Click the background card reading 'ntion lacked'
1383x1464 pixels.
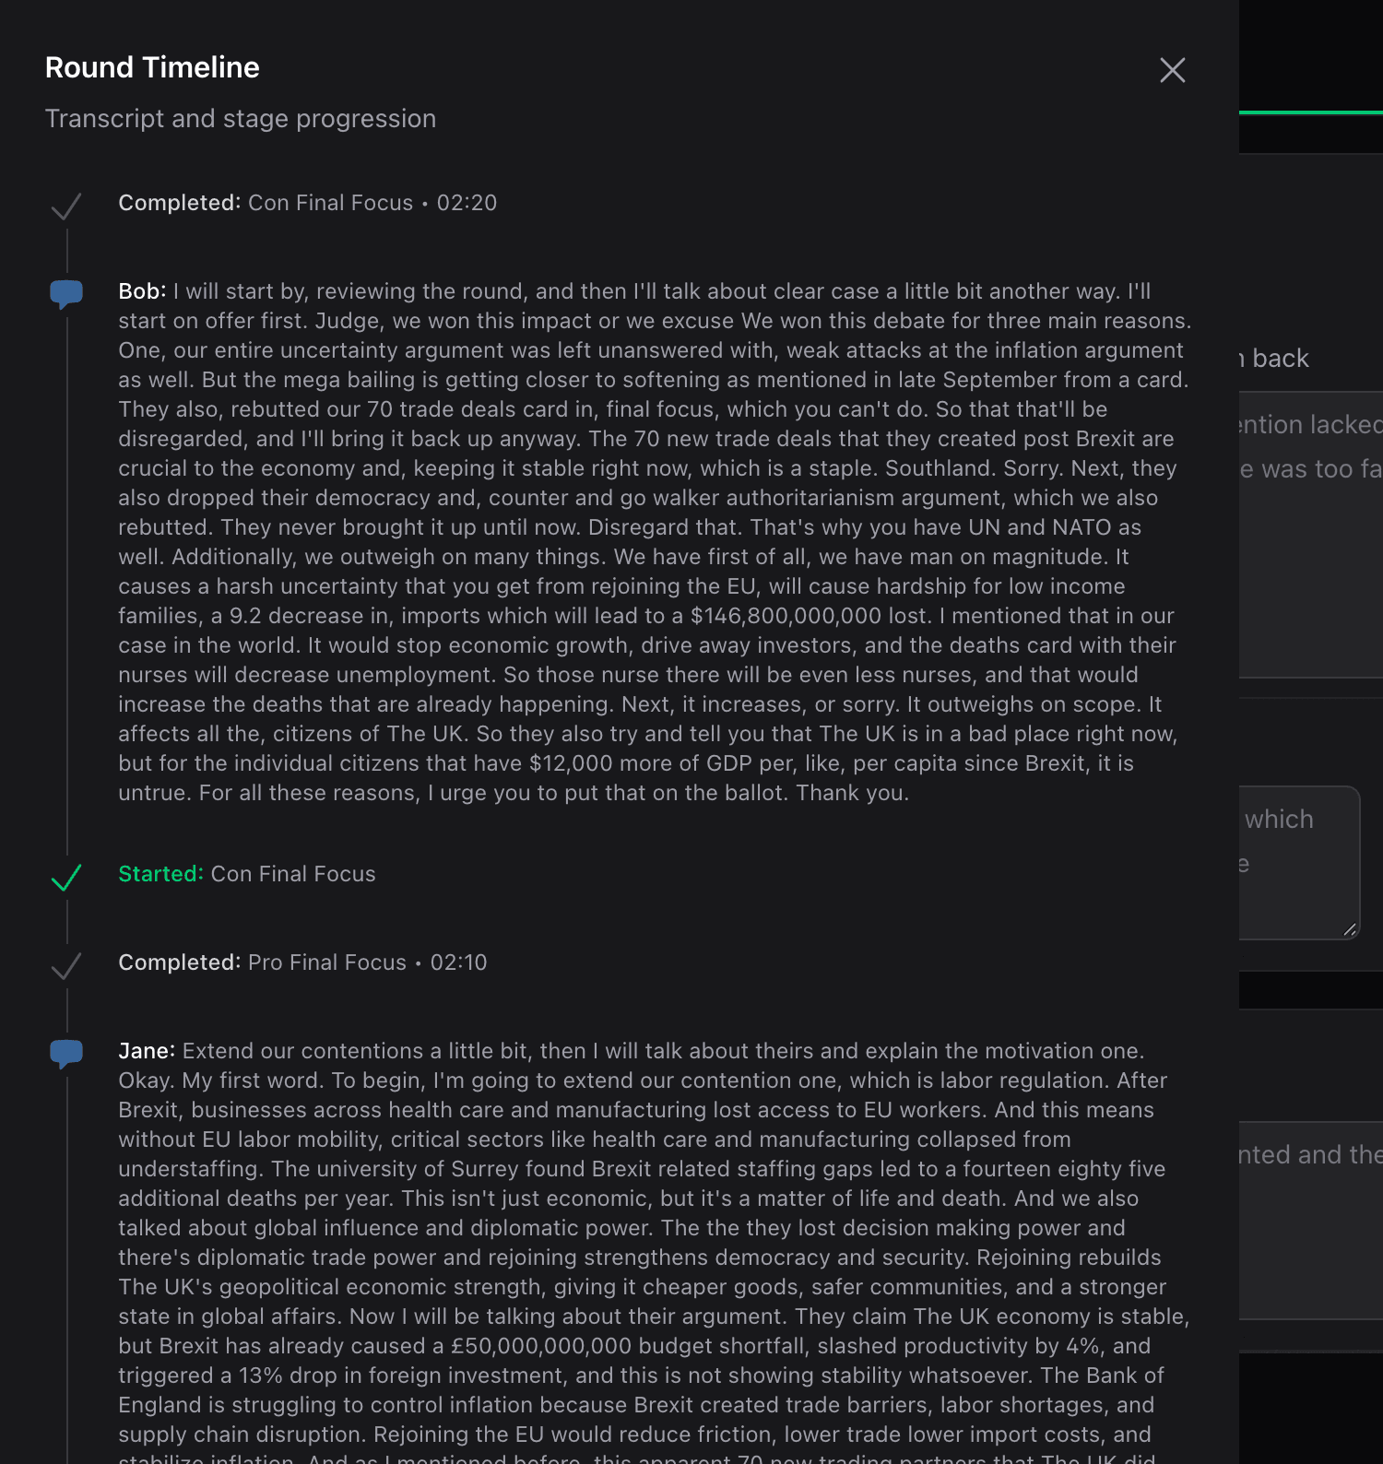1311,535
